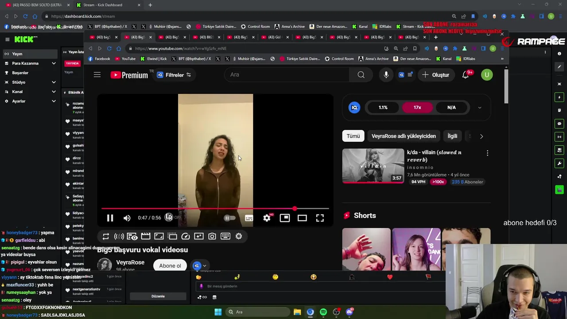Open the Windows Start menu
The height and width of the screenshot is (319, 567).
(x=218, y=312)
